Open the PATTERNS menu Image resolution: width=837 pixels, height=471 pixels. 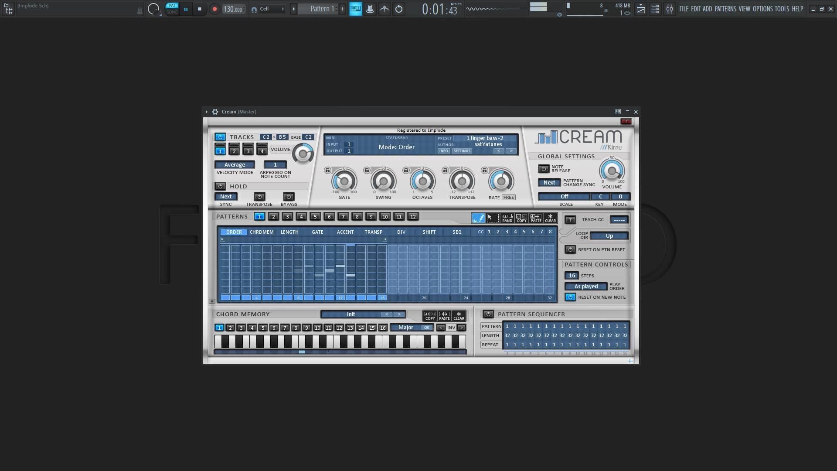coord(725,9)
